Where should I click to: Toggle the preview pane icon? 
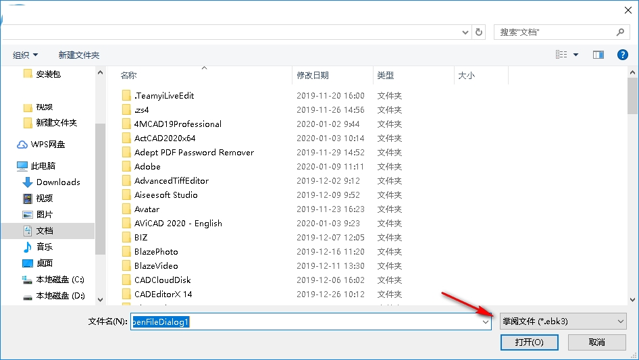(598, 55)
